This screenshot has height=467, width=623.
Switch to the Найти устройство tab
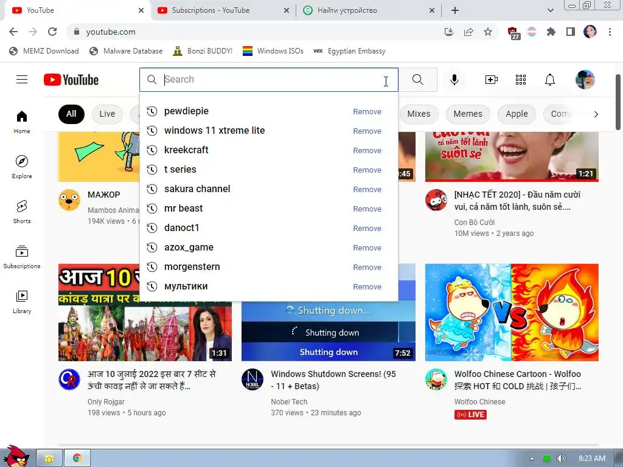[368, 10]
